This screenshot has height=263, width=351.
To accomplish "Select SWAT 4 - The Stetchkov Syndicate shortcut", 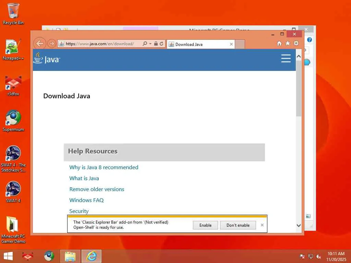I will [13, 159].
